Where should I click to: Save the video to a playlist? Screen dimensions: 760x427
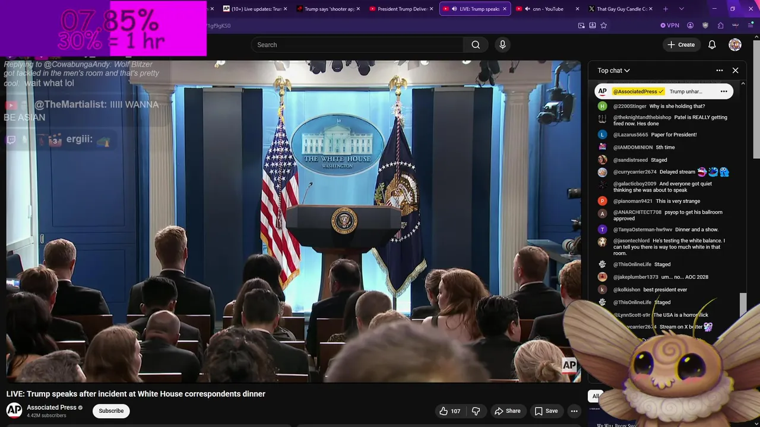546,411
